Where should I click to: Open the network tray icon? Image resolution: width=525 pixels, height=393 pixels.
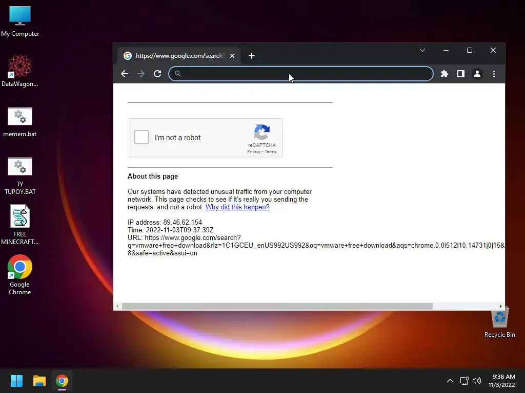point(464,381)
